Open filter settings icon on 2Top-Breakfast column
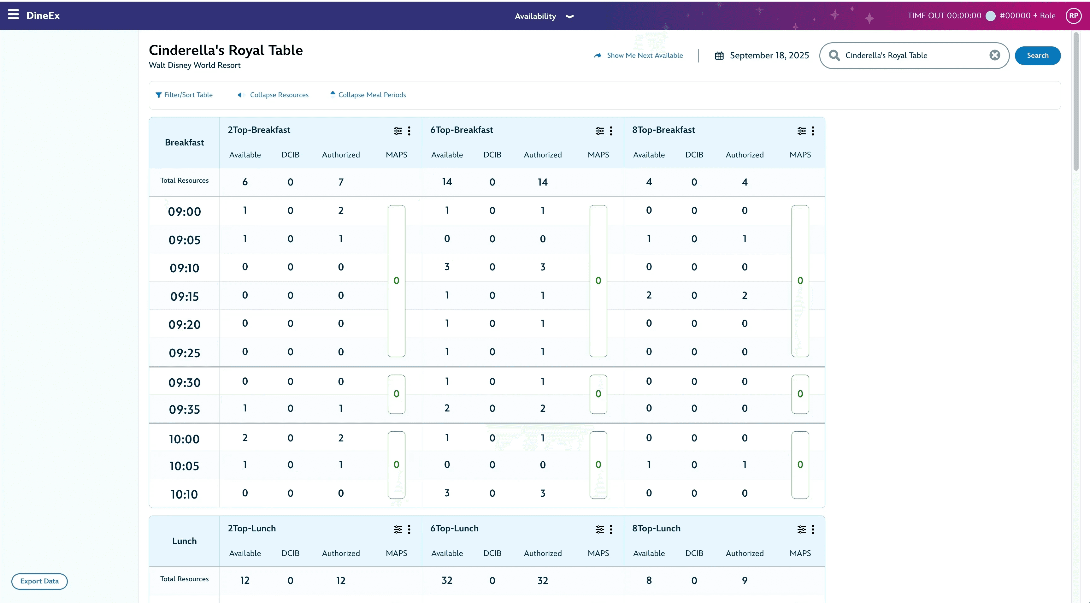The image size is (1090, 603). [x=397, y=131]
